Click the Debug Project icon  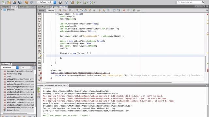(x=85, y=2)
